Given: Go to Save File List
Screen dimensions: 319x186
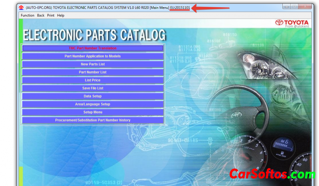Looking at the screenshot, I should click(x=93, y=88).
